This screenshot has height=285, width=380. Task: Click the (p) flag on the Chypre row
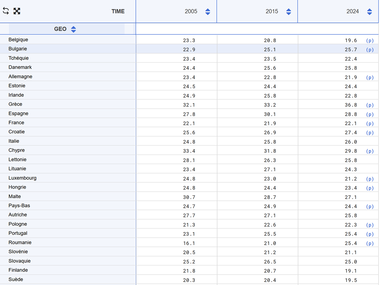click(370, 151)
